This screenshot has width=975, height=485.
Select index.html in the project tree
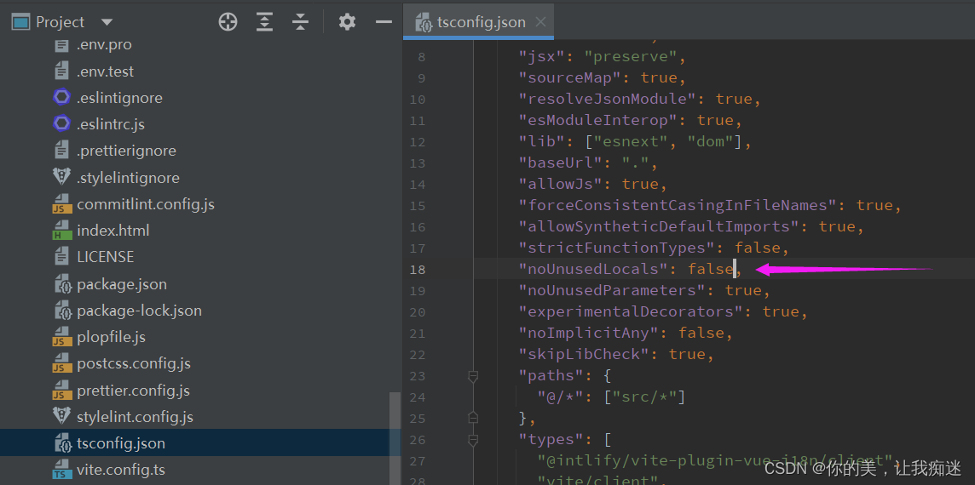[x=113, y=231]
